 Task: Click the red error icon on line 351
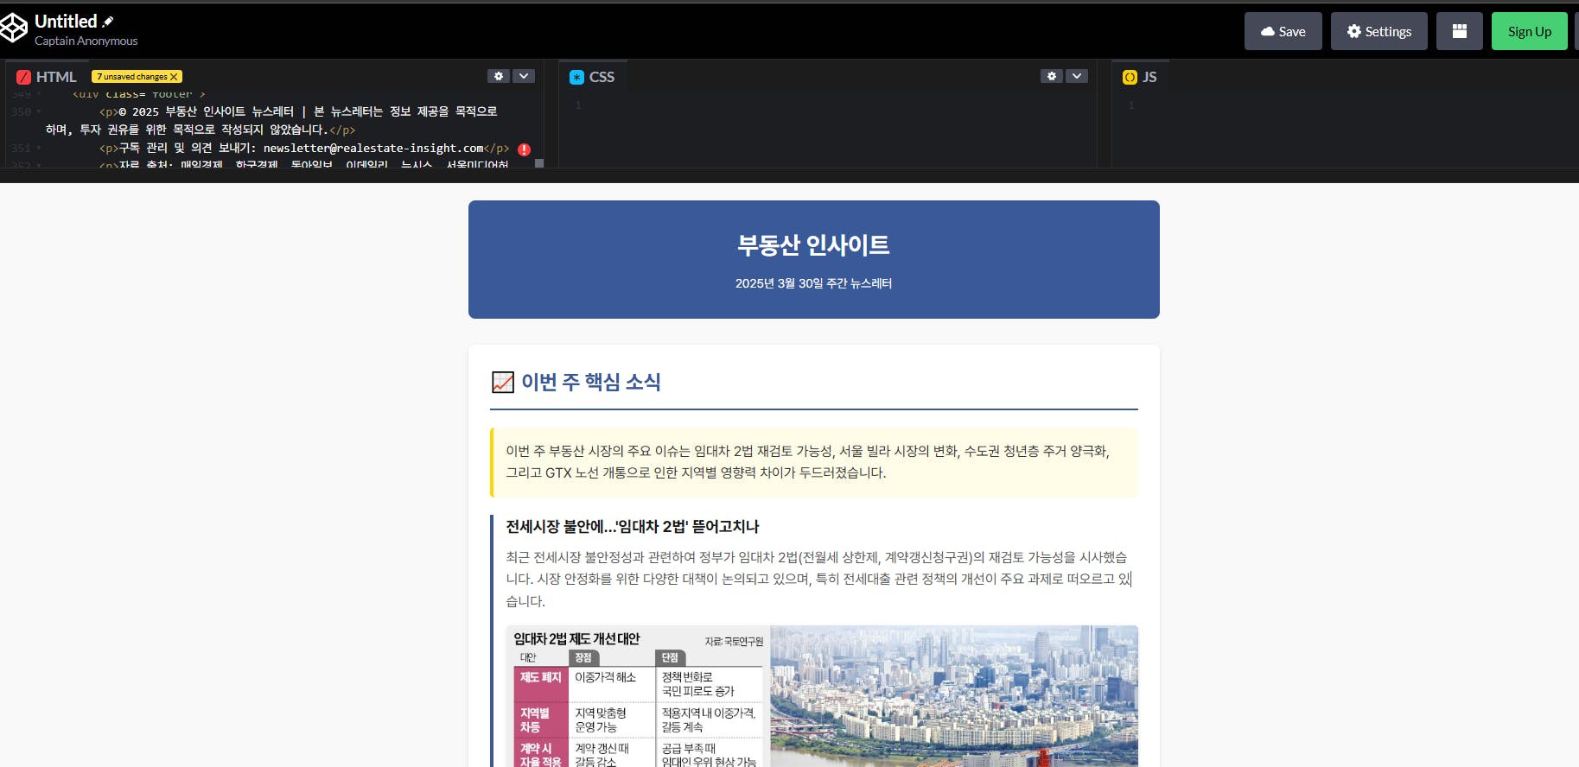(x=524, y=149)
